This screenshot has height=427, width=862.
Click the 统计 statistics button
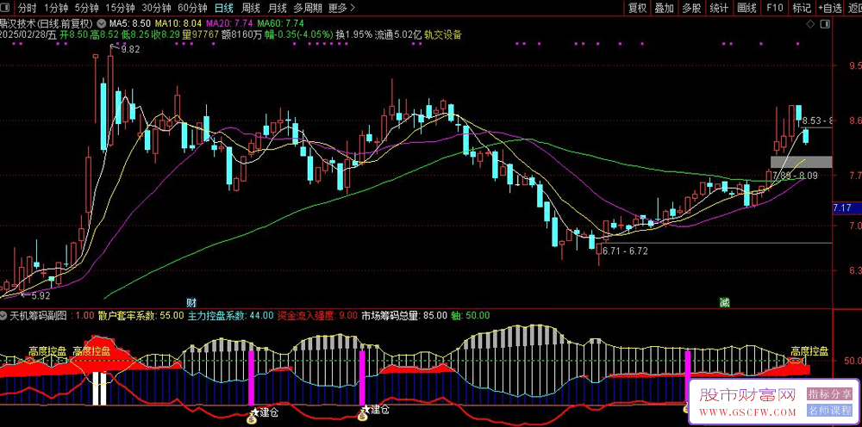(x=719, y=8)
